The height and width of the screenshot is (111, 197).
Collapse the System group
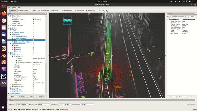(9, 29)
